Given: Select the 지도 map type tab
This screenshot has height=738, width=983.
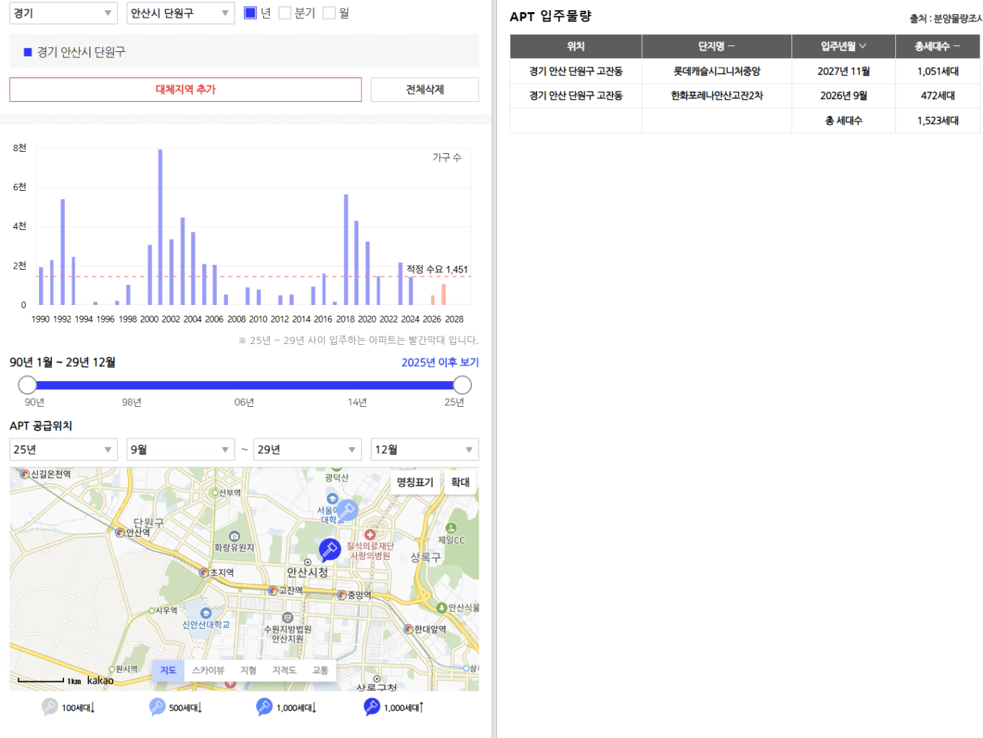Looking at the screenshot, I should (x=168, y=670).
